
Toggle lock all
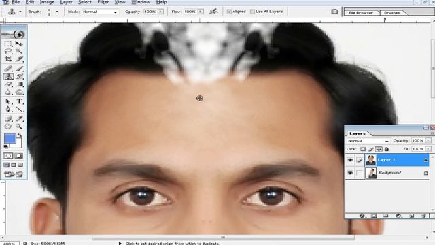tap(387, 149)
